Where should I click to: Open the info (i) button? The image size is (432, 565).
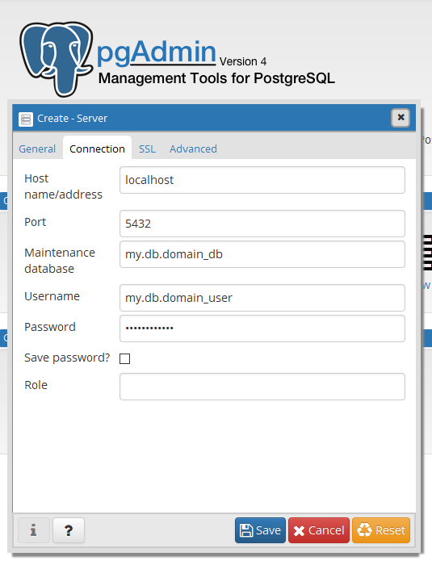[34, 530]
